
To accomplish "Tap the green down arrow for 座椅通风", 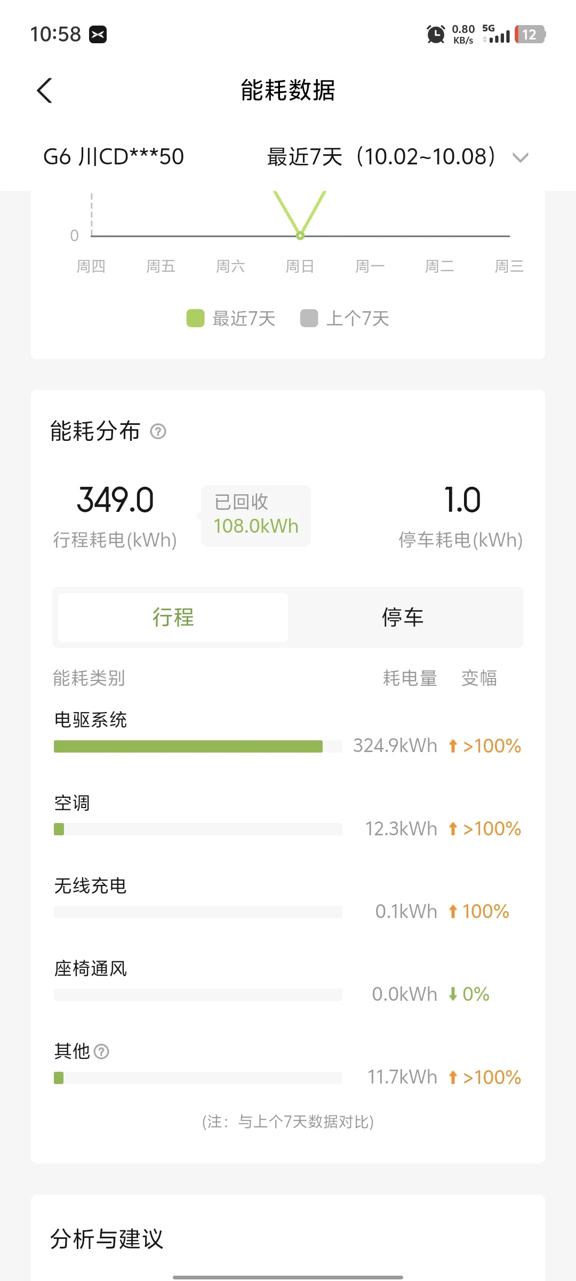I will click(x=453, y=994).
